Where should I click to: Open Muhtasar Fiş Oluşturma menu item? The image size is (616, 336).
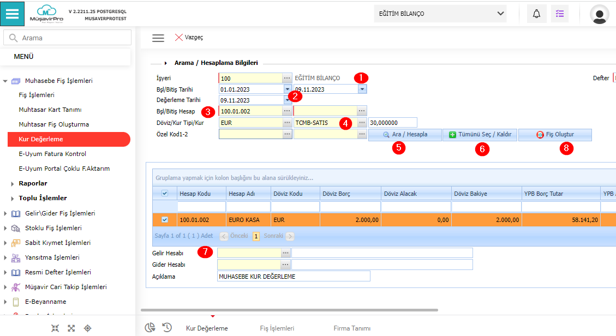pyautogui.click(x=54, y=124)
